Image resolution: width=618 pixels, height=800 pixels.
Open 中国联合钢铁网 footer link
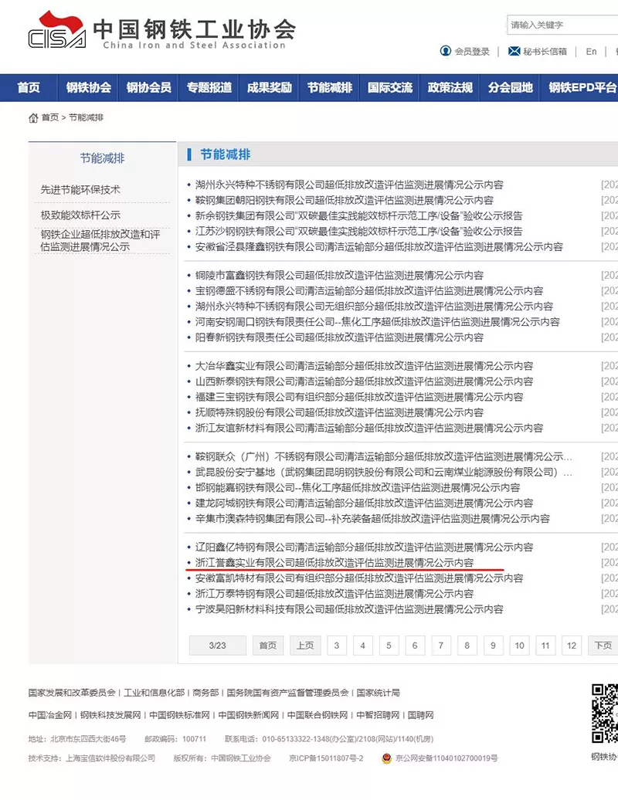(317, 715)
